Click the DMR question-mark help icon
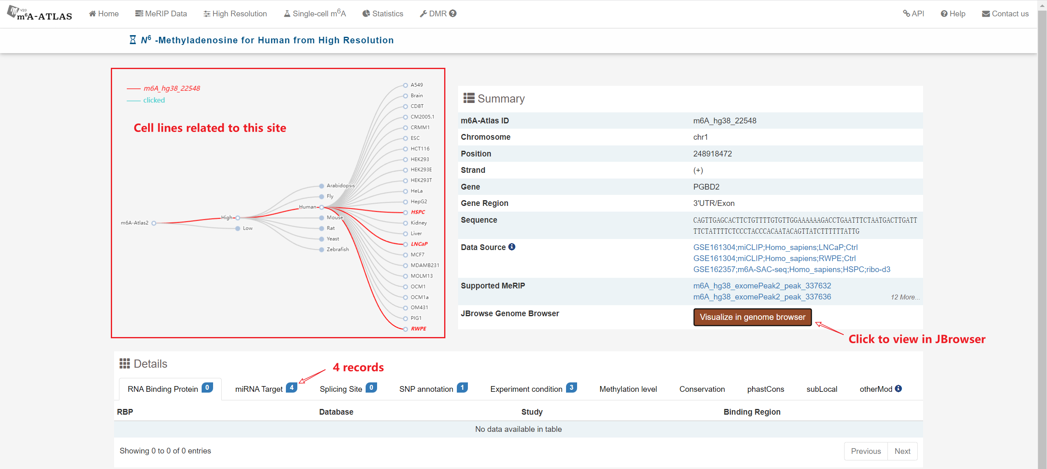The width and height of the screenshot is (1047, 469). coord(453,13)
